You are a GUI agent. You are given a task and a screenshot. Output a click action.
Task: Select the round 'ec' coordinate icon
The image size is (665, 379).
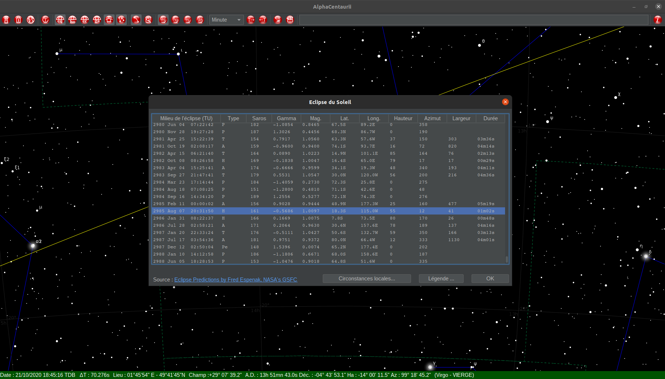click(188, 20)
